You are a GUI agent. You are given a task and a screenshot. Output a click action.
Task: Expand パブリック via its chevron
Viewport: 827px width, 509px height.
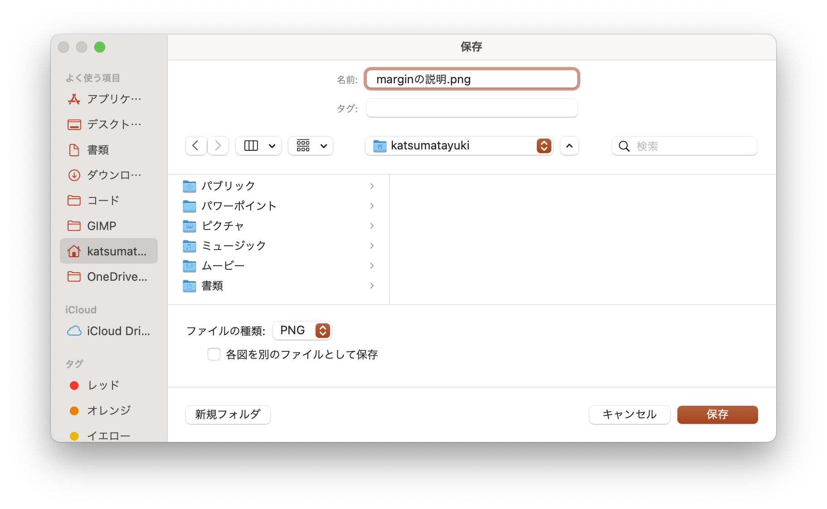click(x=372, y=186)
